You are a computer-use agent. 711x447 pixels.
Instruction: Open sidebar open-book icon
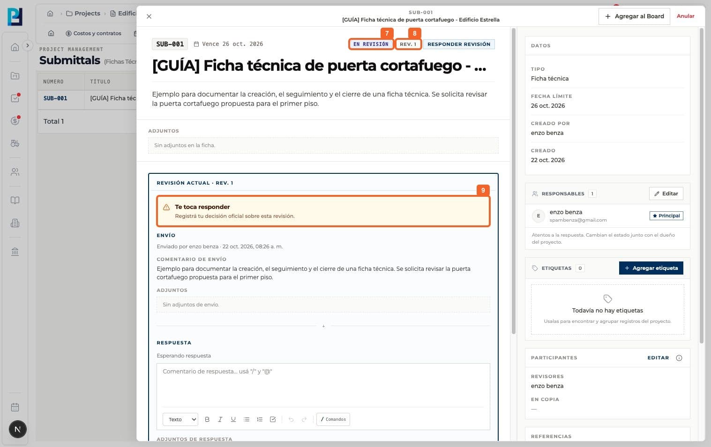click(x=15, y=201)
